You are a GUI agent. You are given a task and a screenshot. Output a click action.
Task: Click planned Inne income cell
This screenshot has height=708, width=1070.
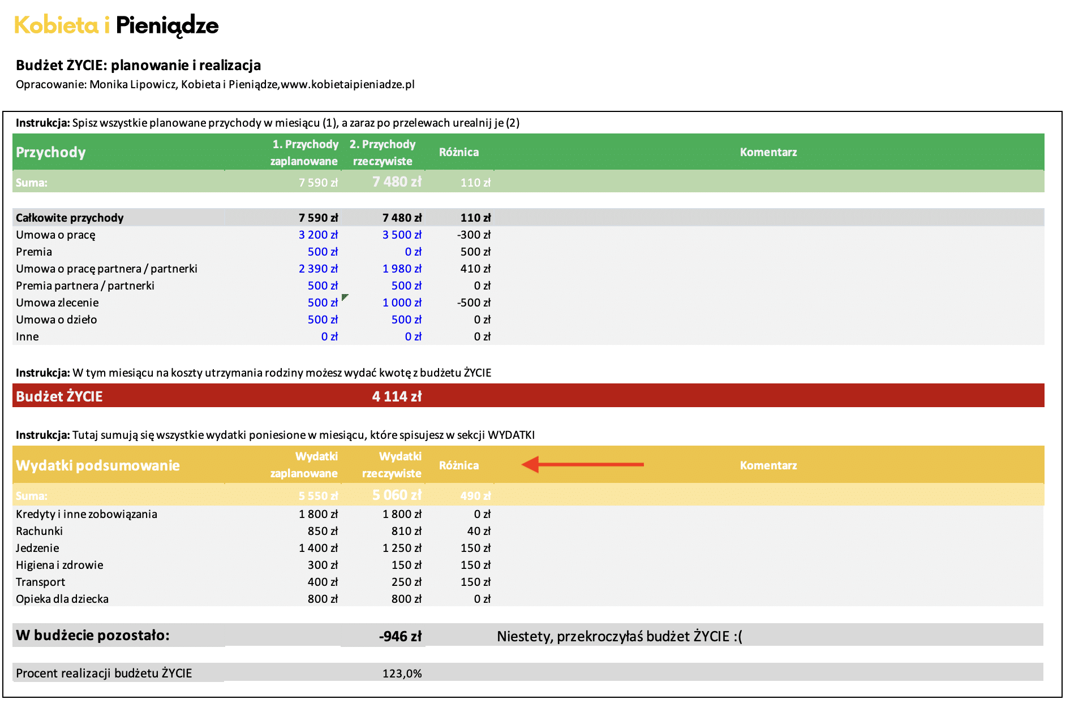point(329,336)
